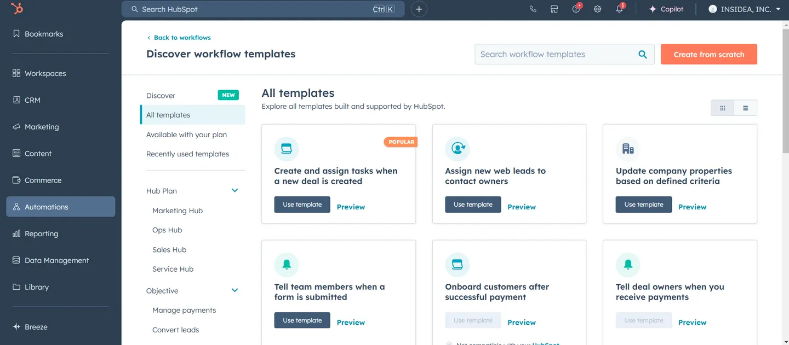Go Back to workflows

click(179, 38)
